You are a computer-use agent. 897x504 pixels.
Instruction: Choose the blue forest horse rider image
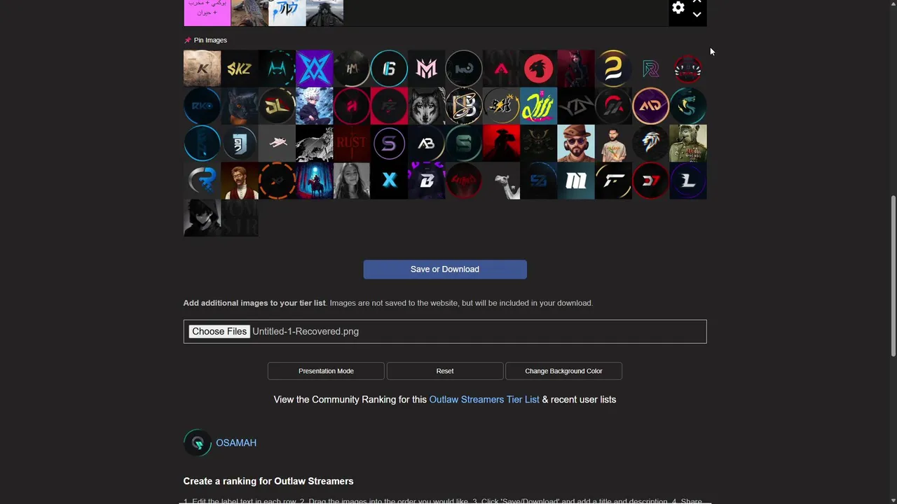(314, 181)
